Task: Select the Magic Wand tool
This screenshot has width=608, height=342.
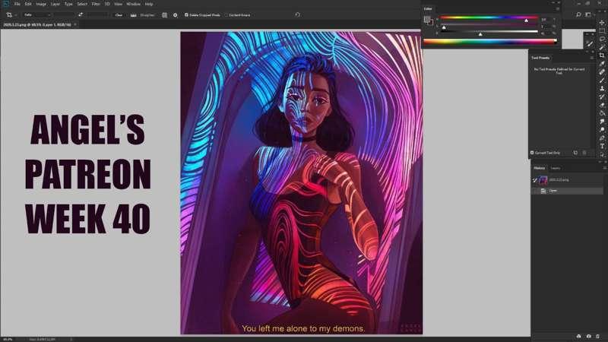Action: pyautogui.click(x=602, y=47)
